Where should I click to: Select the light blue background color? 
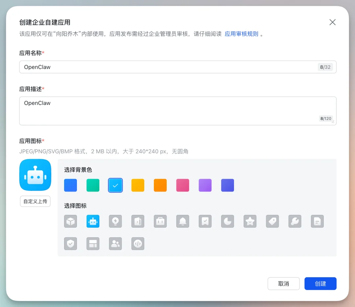pos(115,185)
